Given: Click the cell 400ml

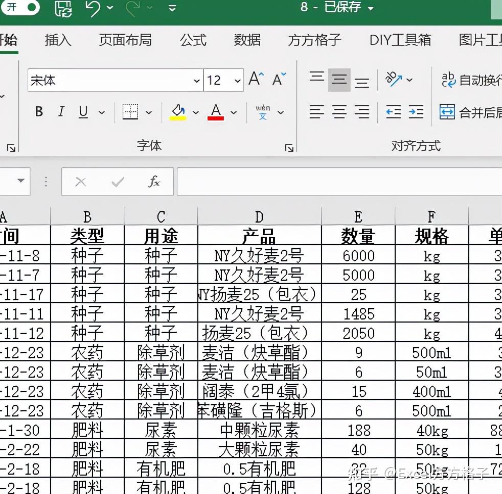Looking at the screenshot, I should click(432, 391).
